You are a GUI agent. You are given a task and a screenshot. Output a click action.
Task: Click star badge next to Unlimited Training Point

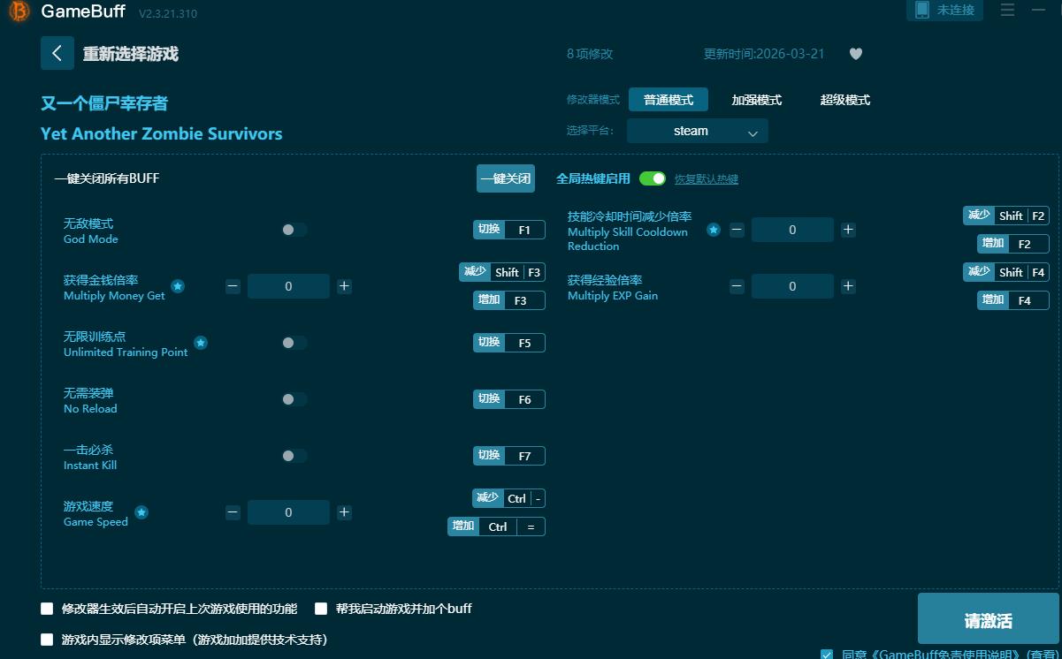point(201,343)
